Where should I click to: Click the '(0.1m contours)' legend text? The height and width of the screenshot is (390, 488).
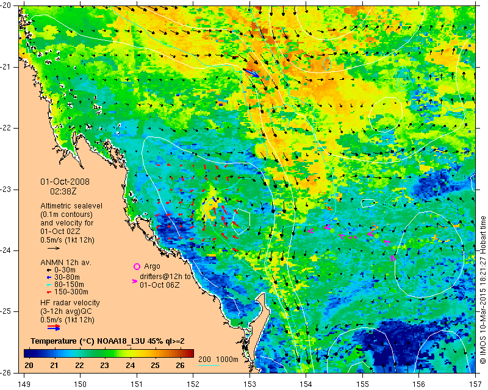click(66, 214)
